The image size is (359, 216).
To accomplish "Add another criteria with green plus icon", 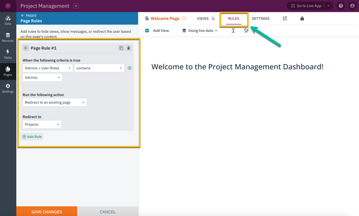I will [x=129, y=68].
